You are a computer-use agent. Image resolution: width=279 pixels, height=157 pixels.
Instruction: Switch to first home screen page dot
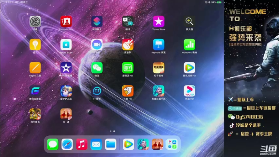(111, 131)
